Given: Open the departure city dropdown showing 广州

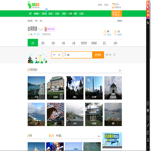Looking at the screenshot, I should click(57, 55).
